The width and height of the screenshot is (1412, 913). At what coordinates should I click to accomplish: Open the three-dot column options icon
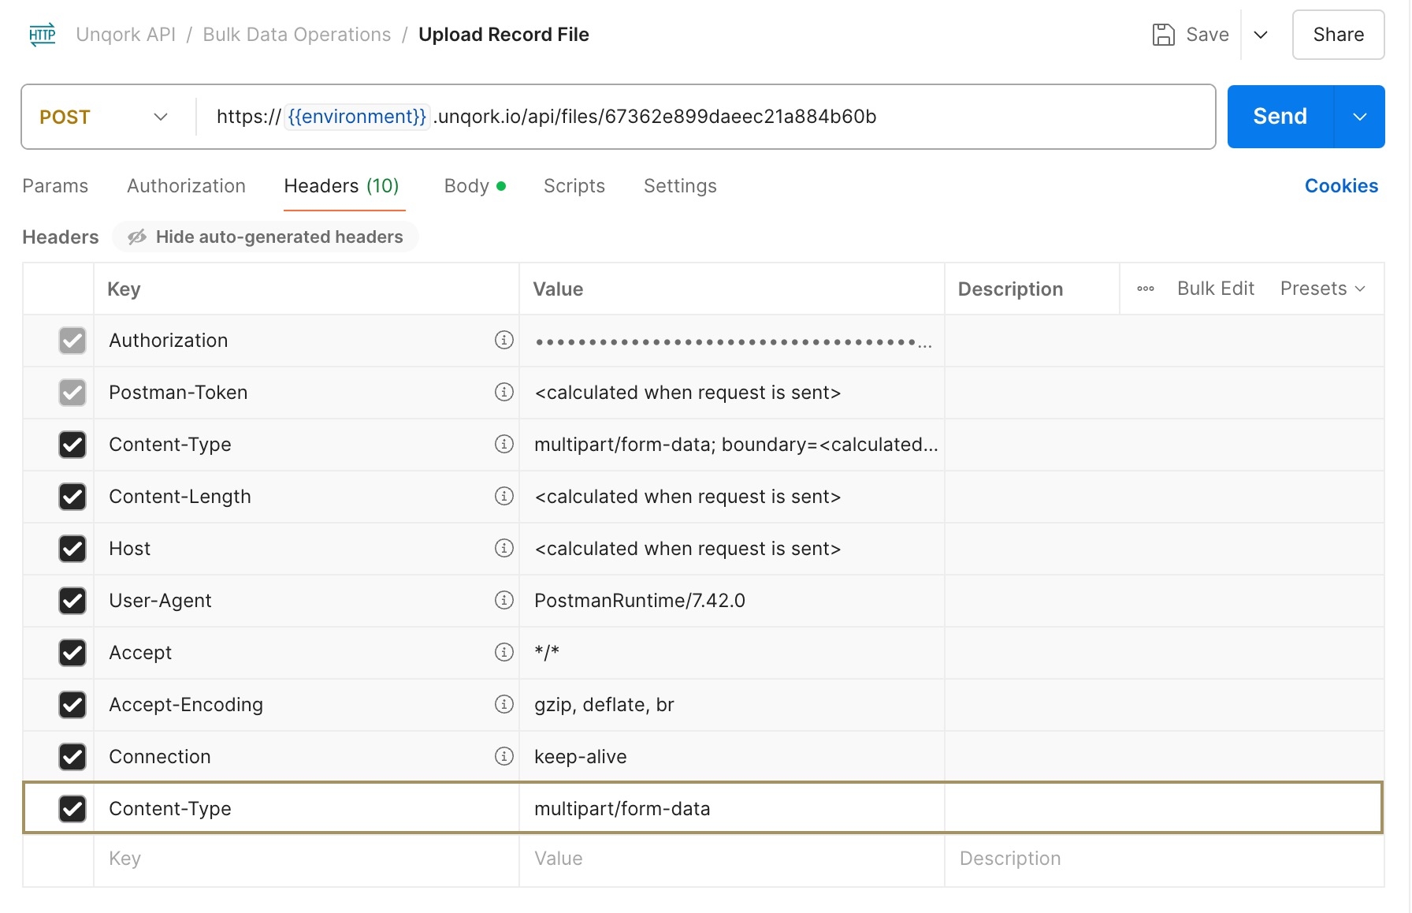(1146, 289)
